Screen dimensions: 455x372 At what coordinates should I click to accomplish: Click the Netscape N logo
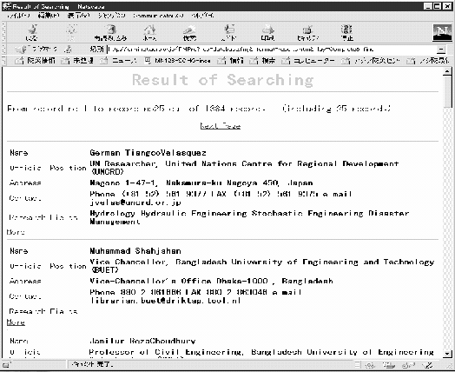click(x=442, y=32)
